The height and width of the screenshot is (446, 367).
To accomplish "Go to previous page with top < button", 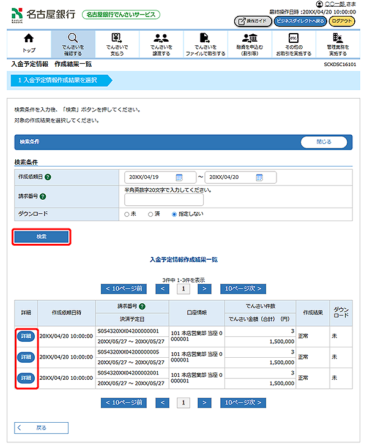I will click(162, 289).
